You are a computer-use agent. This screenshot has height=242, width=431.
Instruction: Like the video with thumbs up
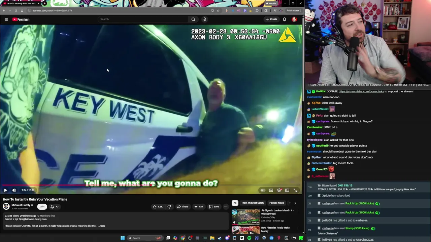tap(158, 207)
